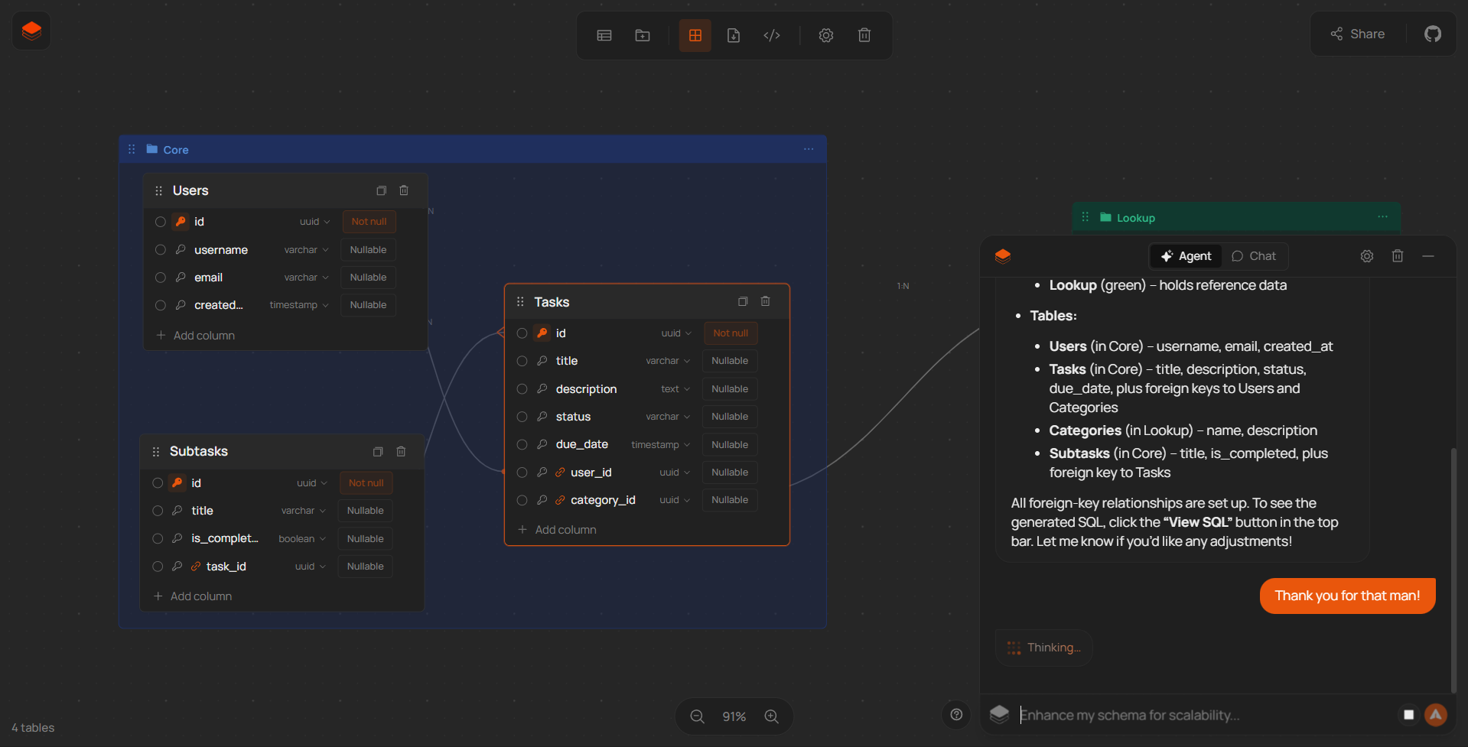Click the zoom in control near 91%
This screenshot has width=1468, height=747.
771,716
